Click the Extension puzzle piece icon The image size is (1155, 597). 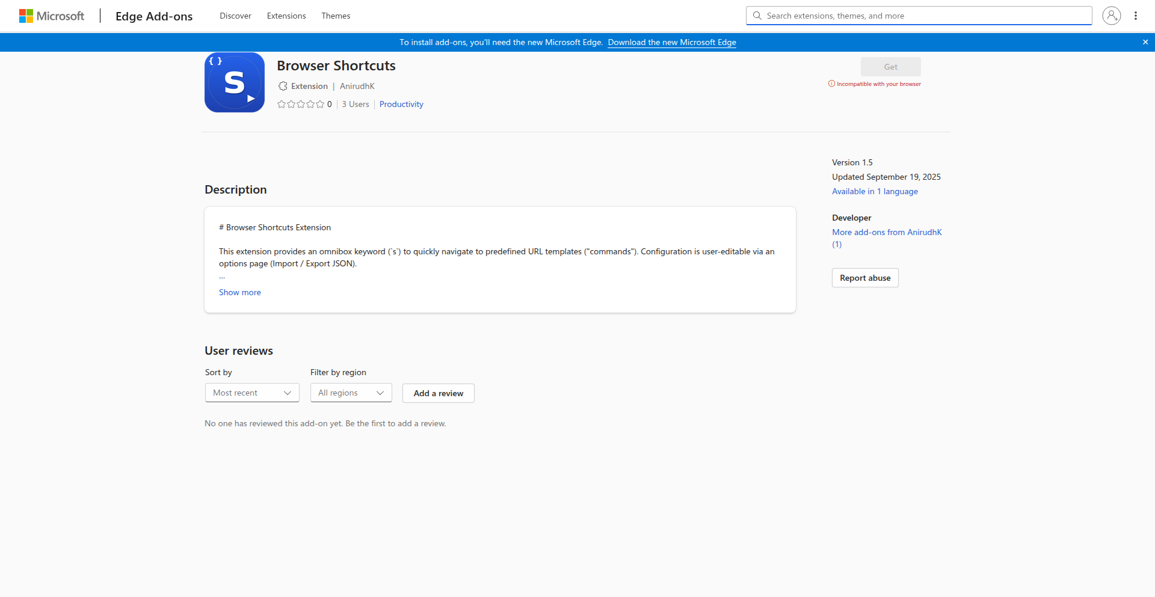click(283, 87)
